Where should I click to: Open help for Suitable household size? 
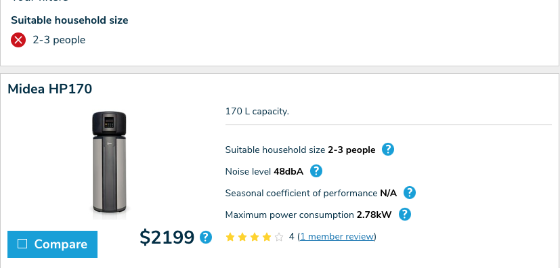388,149
